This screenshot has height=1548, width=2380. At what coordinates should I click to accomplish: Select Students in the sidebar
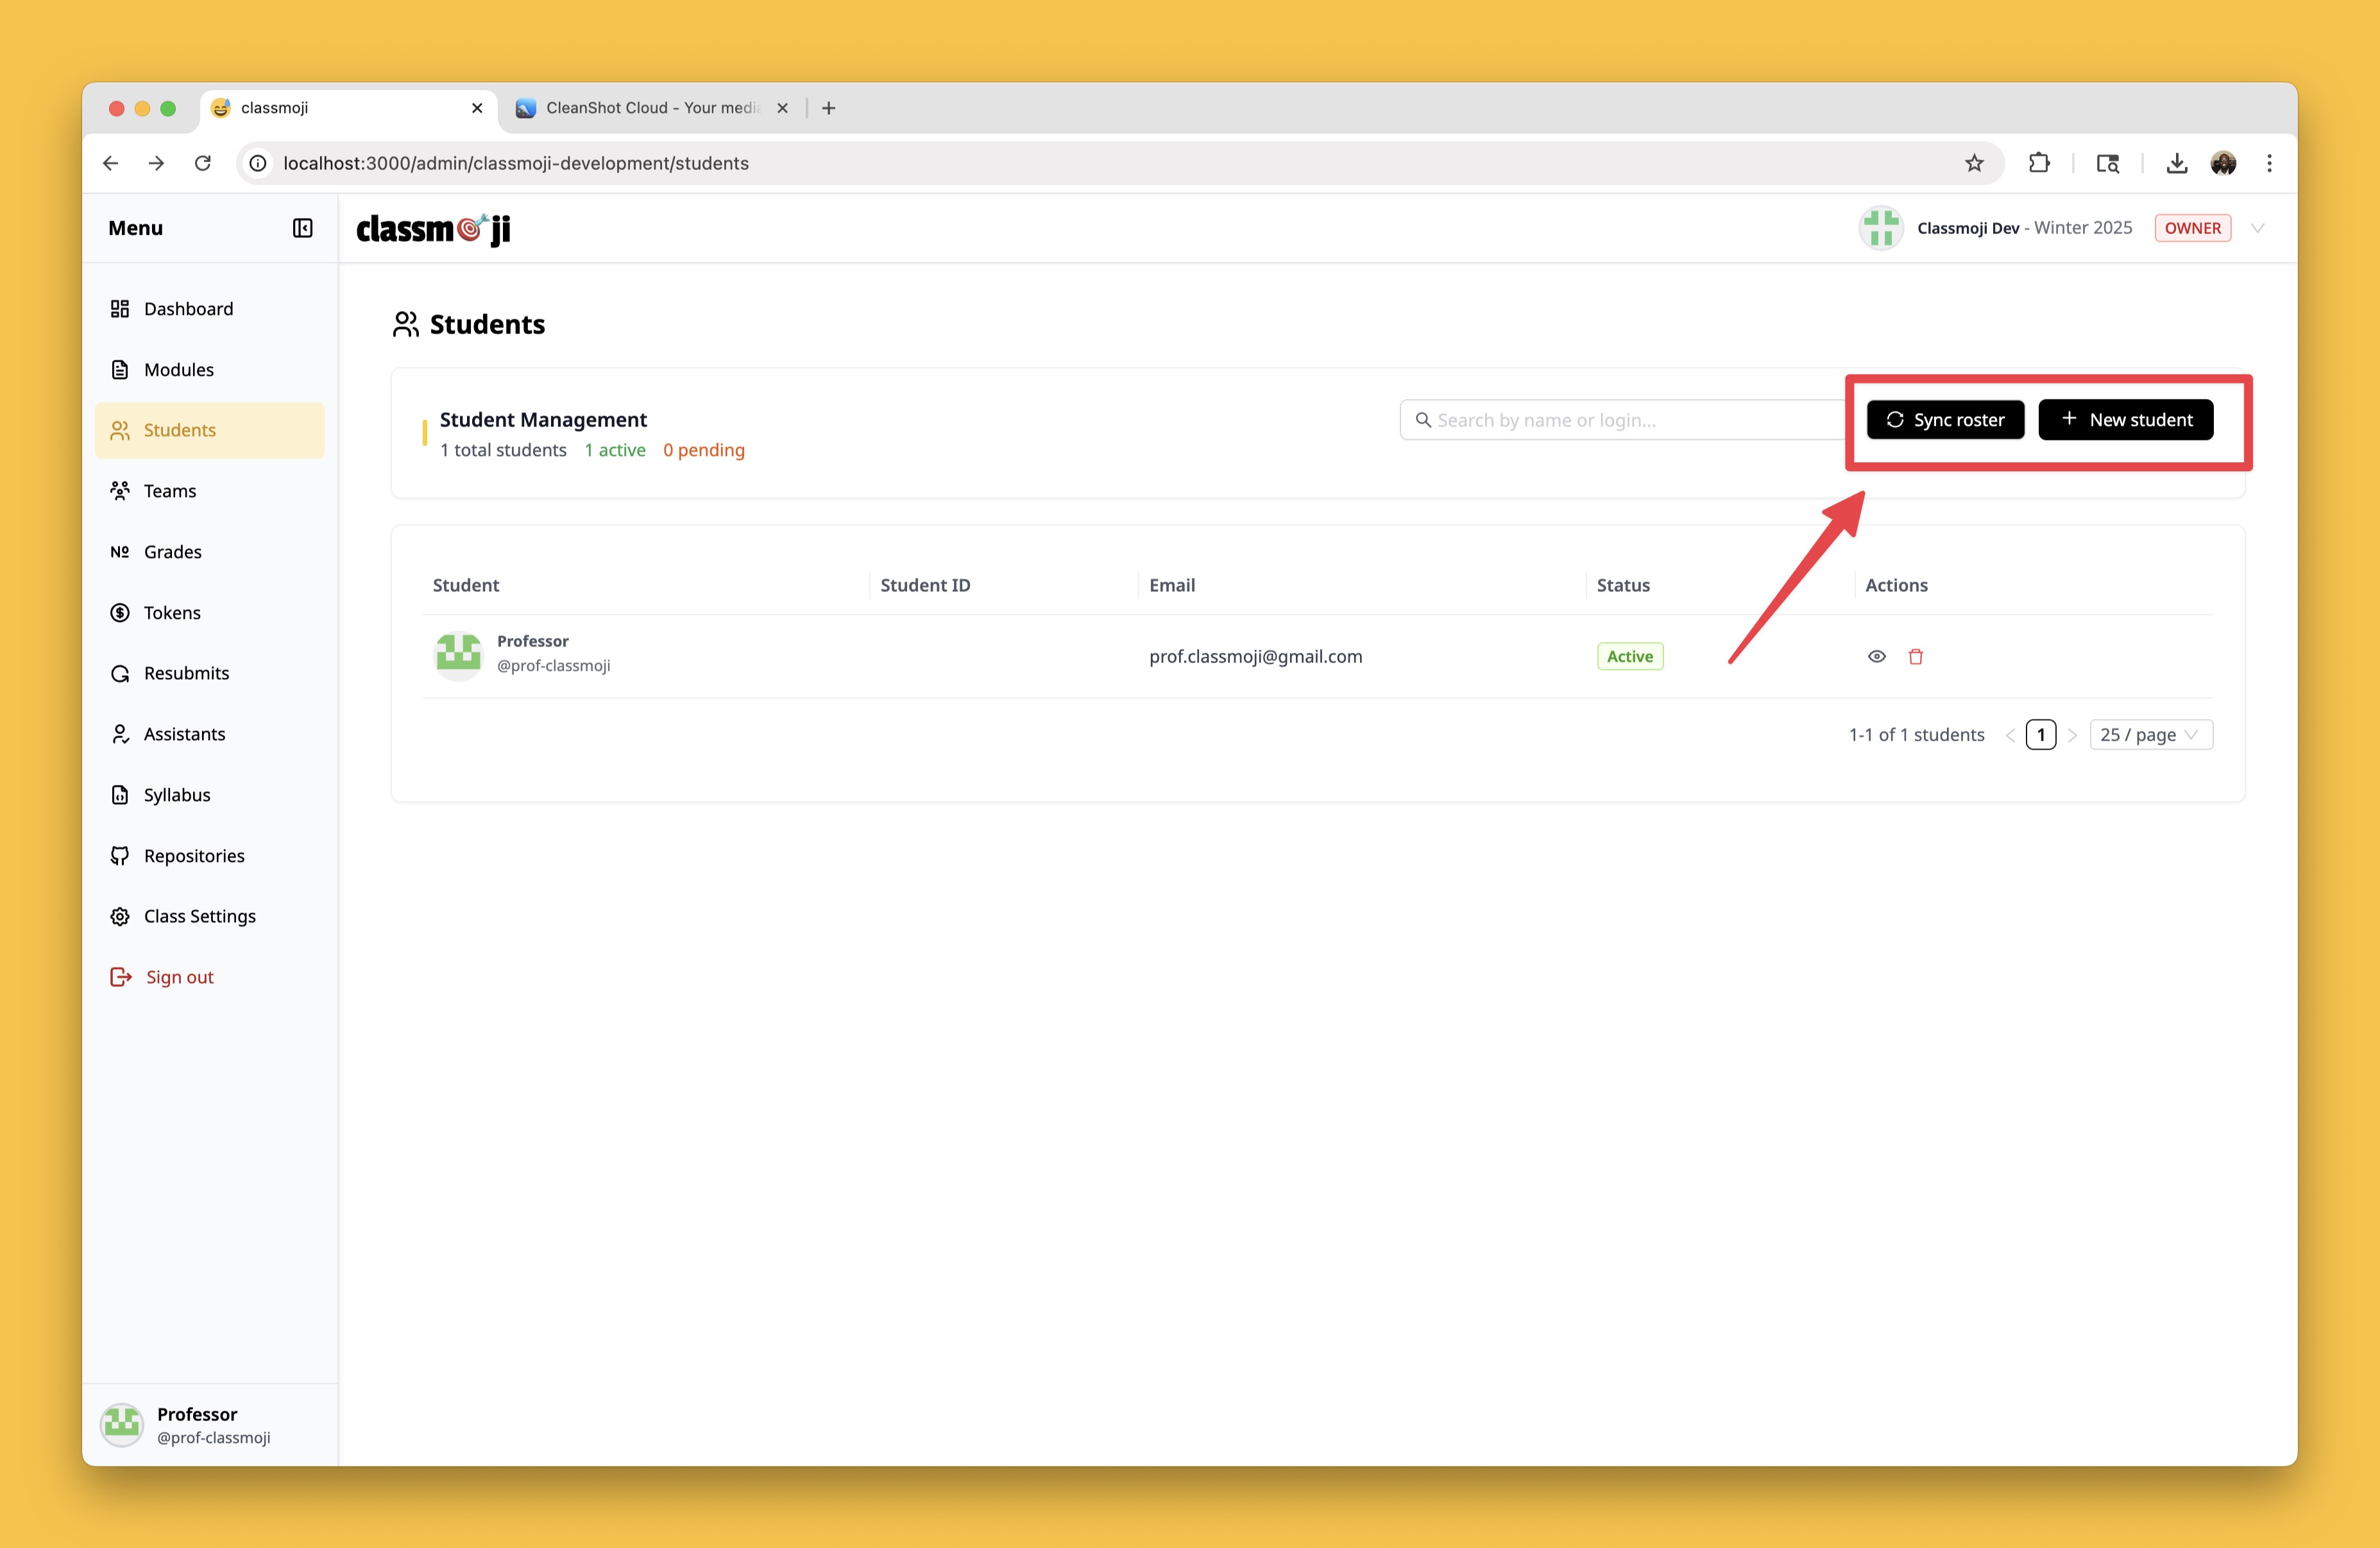point(209,430)
